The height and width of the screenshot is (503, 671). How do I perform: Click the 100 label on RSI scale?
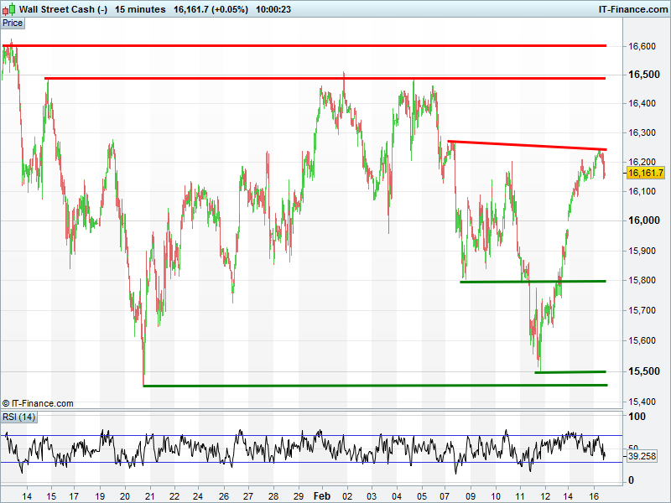click(x=637, y=416)
